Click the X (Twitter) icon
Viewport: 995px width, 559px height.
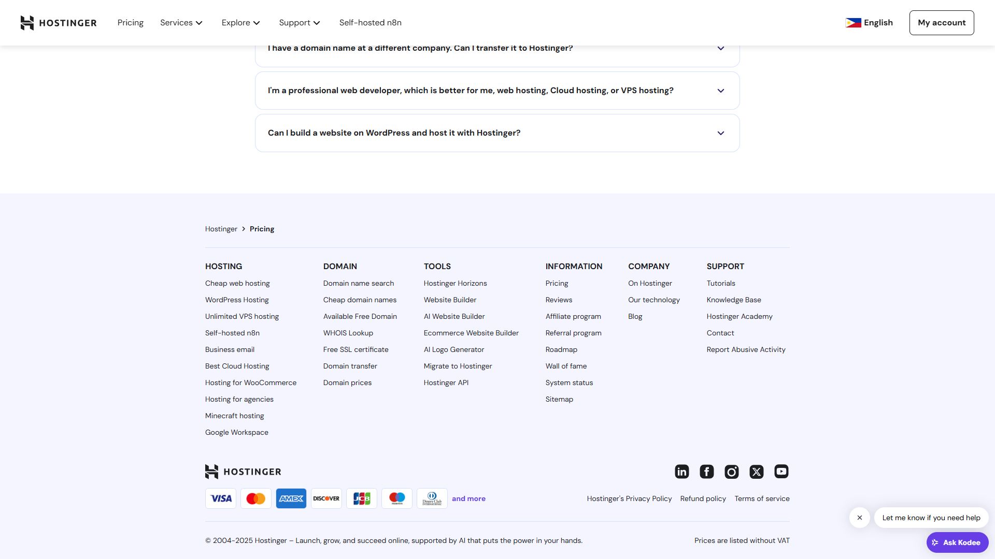click(756, 472)
